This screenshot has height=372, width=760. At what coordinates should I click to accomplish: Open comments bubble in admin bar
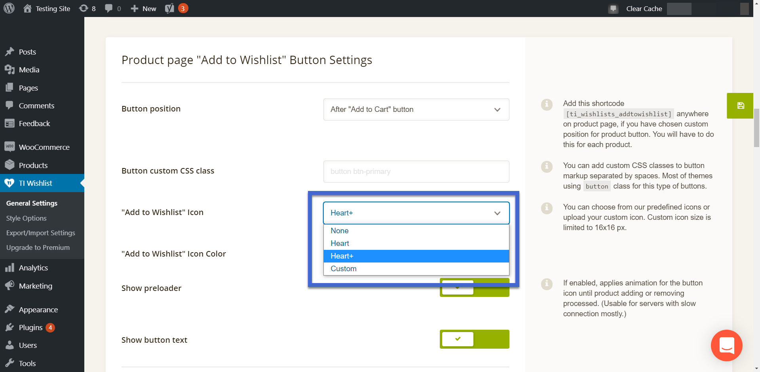point(109,8)
